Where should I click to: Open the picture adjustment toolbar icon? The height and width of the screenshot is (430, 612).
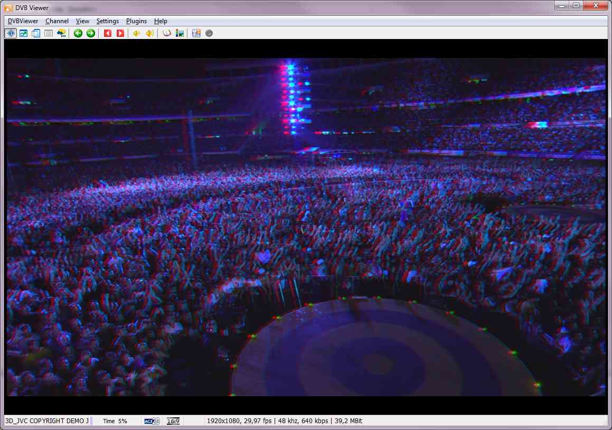coord(180,34)
